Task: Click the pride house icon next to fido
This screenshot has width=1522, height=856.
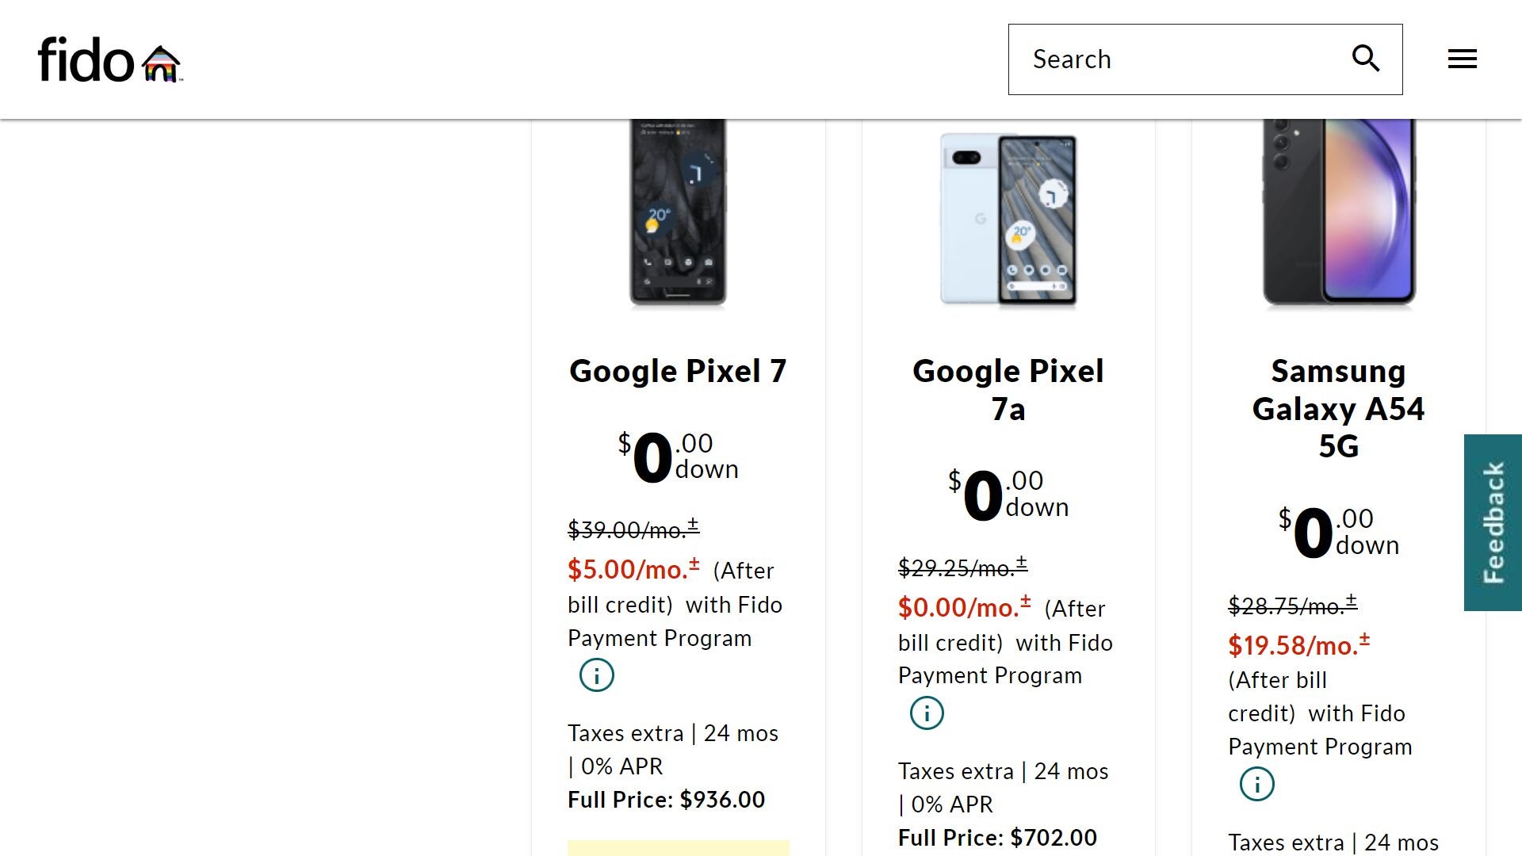Action: pyautogui.click(x=162, y=62)
